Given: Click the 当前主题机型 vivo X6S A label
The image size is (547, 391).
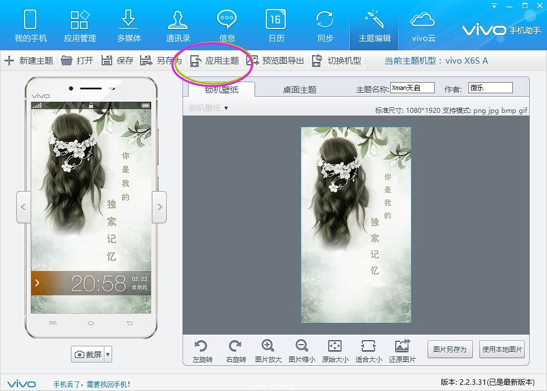Looking at the screenshot, I should click(436, 61).
